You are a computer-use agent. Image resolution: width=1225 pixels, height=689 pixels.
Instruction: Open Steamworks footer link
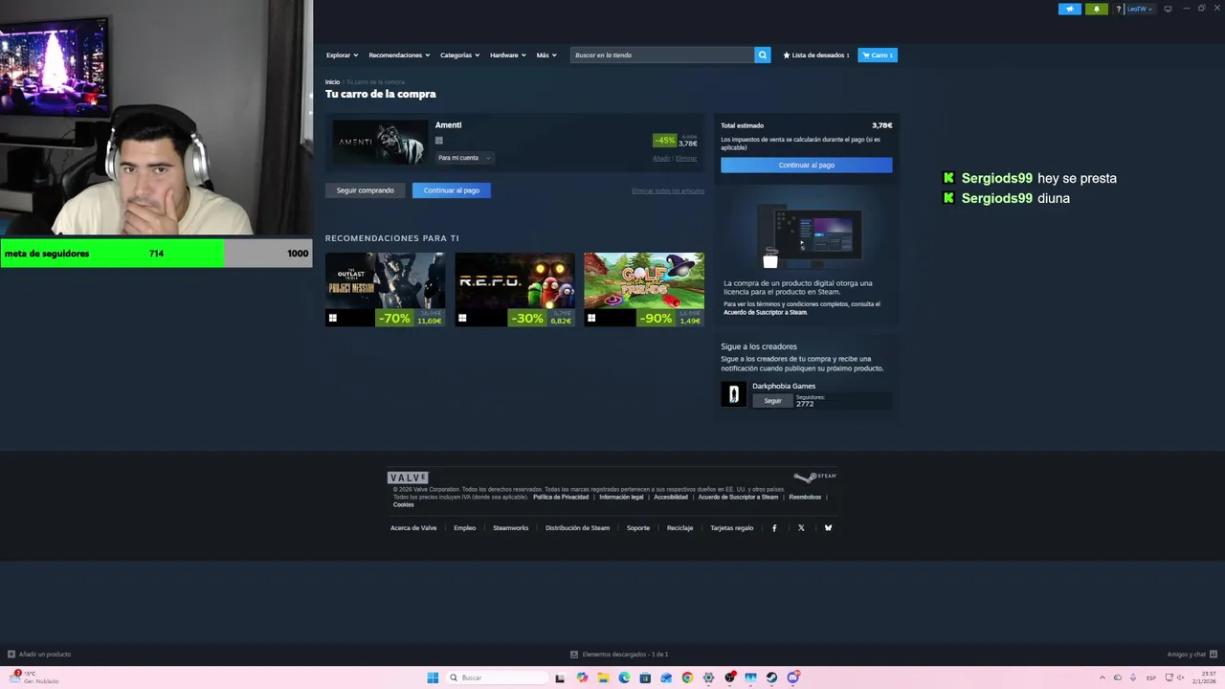[510, 528]
